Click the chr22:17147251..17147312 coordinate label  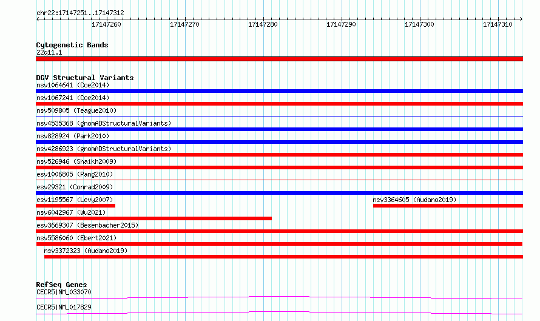click(x=80, y=13)
